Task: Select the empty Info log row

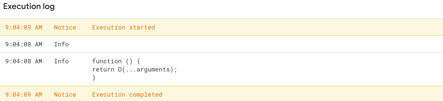Action: (x=221, y=44)
